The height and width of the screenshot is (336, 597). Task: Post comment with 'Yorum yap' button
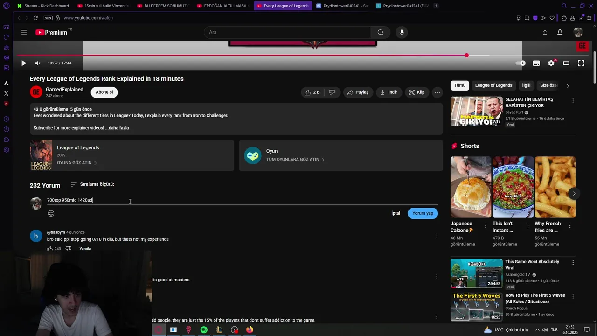pos(423,213)
